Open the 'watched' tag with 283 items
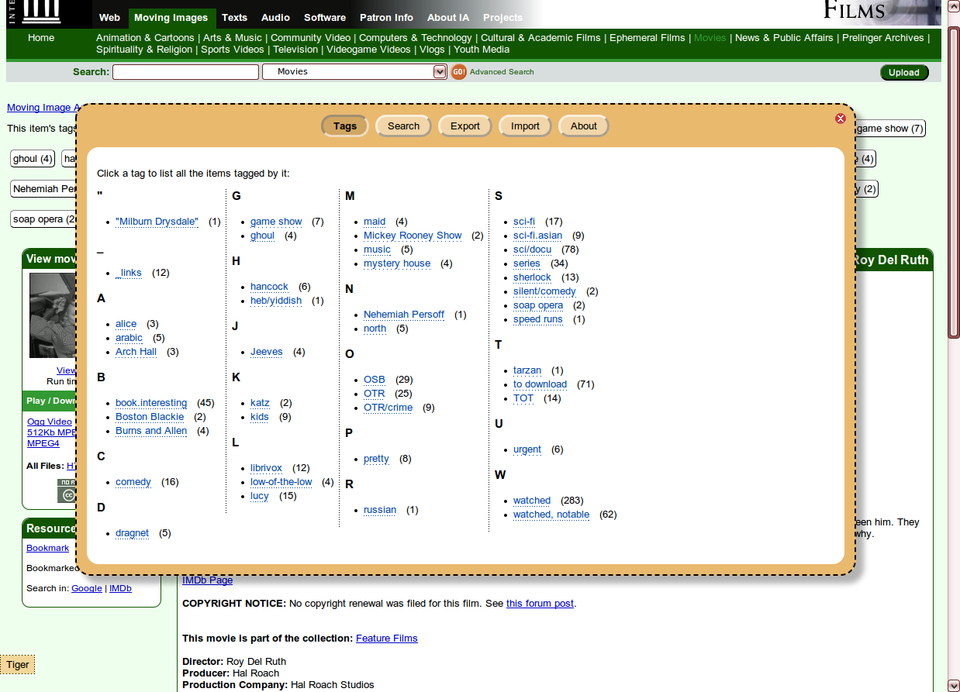 tap(532, 500)
